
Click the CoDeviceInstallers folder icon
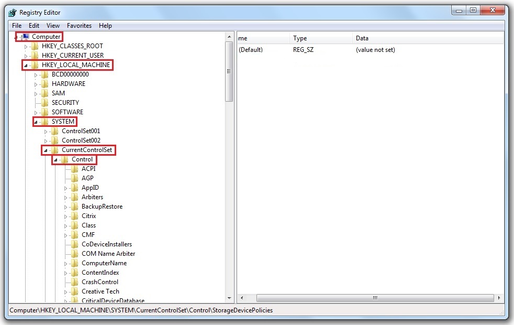pyautogui.click(x=75, y=244)
